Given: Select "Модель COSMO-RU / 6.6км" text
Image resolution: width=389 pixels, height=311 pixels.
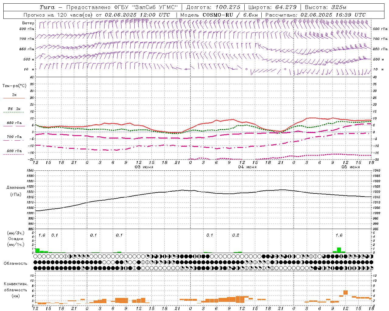Looking at the screenshot, I should point(219,15).
